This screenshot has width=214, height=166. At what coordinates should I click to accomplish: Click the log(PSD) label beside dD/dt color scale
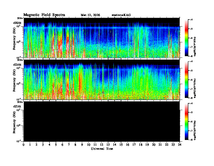(x=195, y=88)
